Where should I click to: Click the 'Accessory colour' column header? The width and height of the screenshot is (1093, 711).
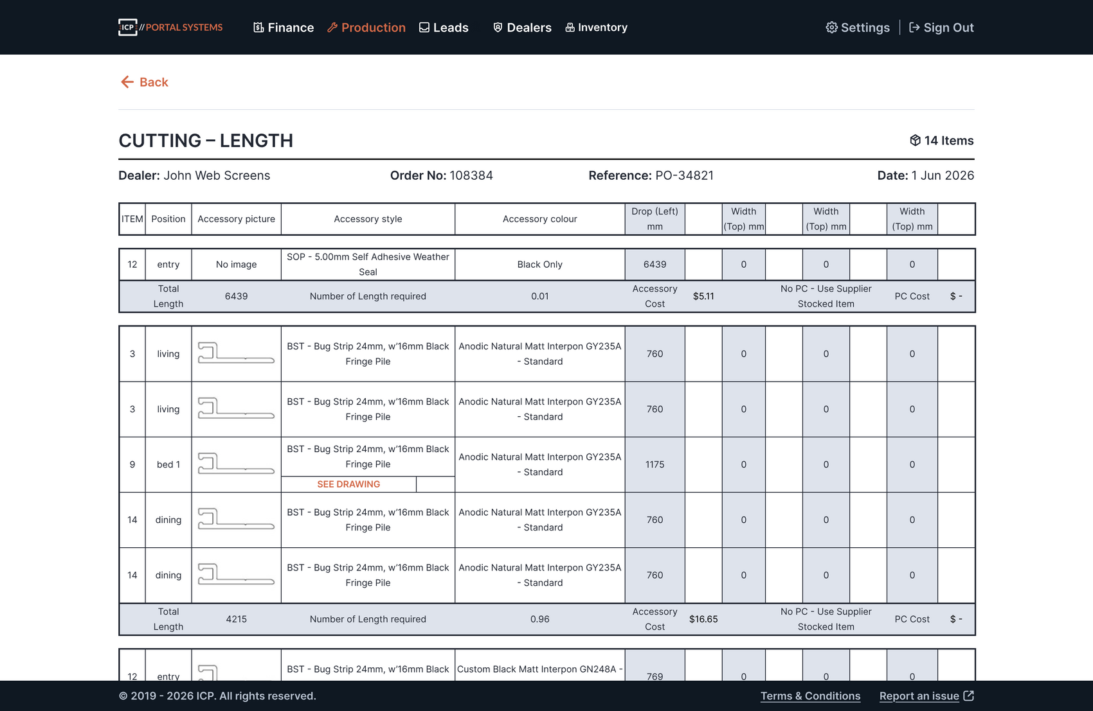539,219
